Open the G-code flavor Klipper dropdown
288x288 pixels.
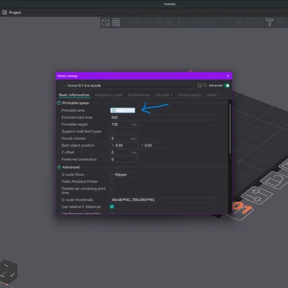point(124,174)
